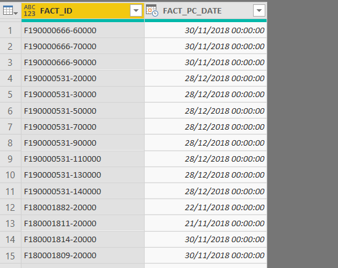Viewport: 338px width, 268px height.
Task: Select row number 6
Action: (x=10, y=111)
